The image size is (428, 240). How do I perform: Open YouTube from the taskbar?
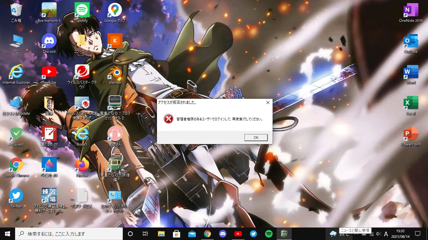pyautogui.click(x=238, y=234)
